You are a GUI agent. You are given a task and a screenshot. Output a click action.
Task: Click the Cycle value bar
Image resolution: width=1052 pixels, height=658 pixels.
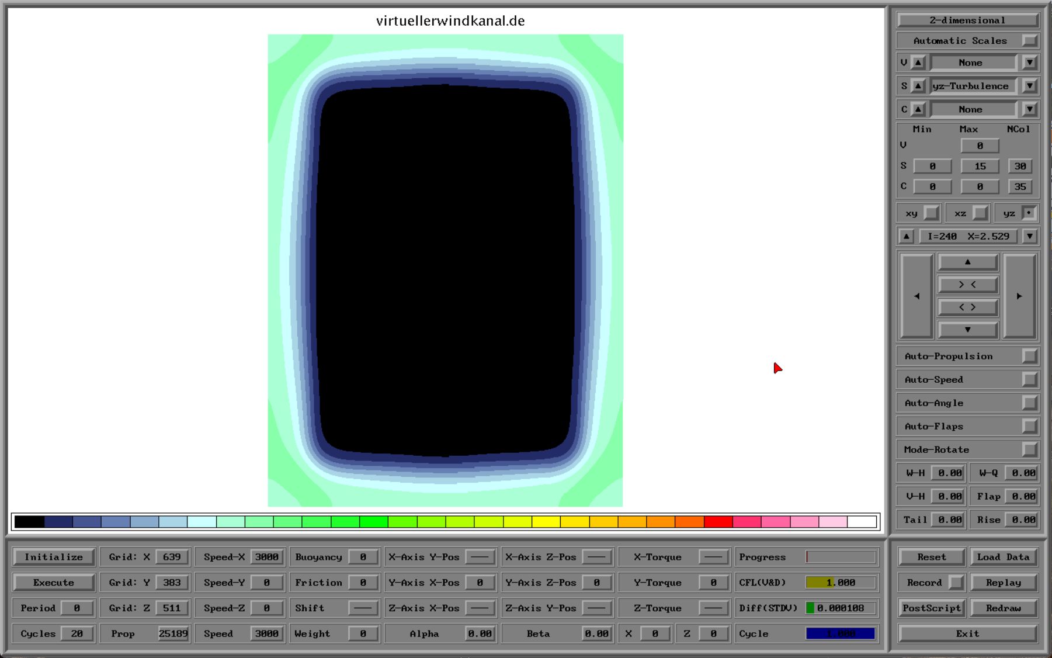(841, 633)
